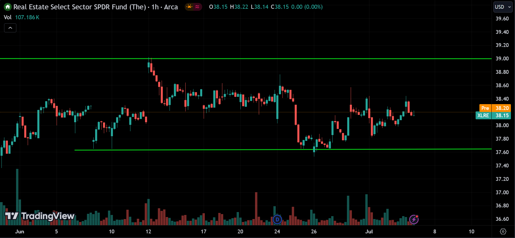The height and width of the screenshot is (238, 515).
Task: Open the USD currency dropdown
Action: [x=503, y=7]
